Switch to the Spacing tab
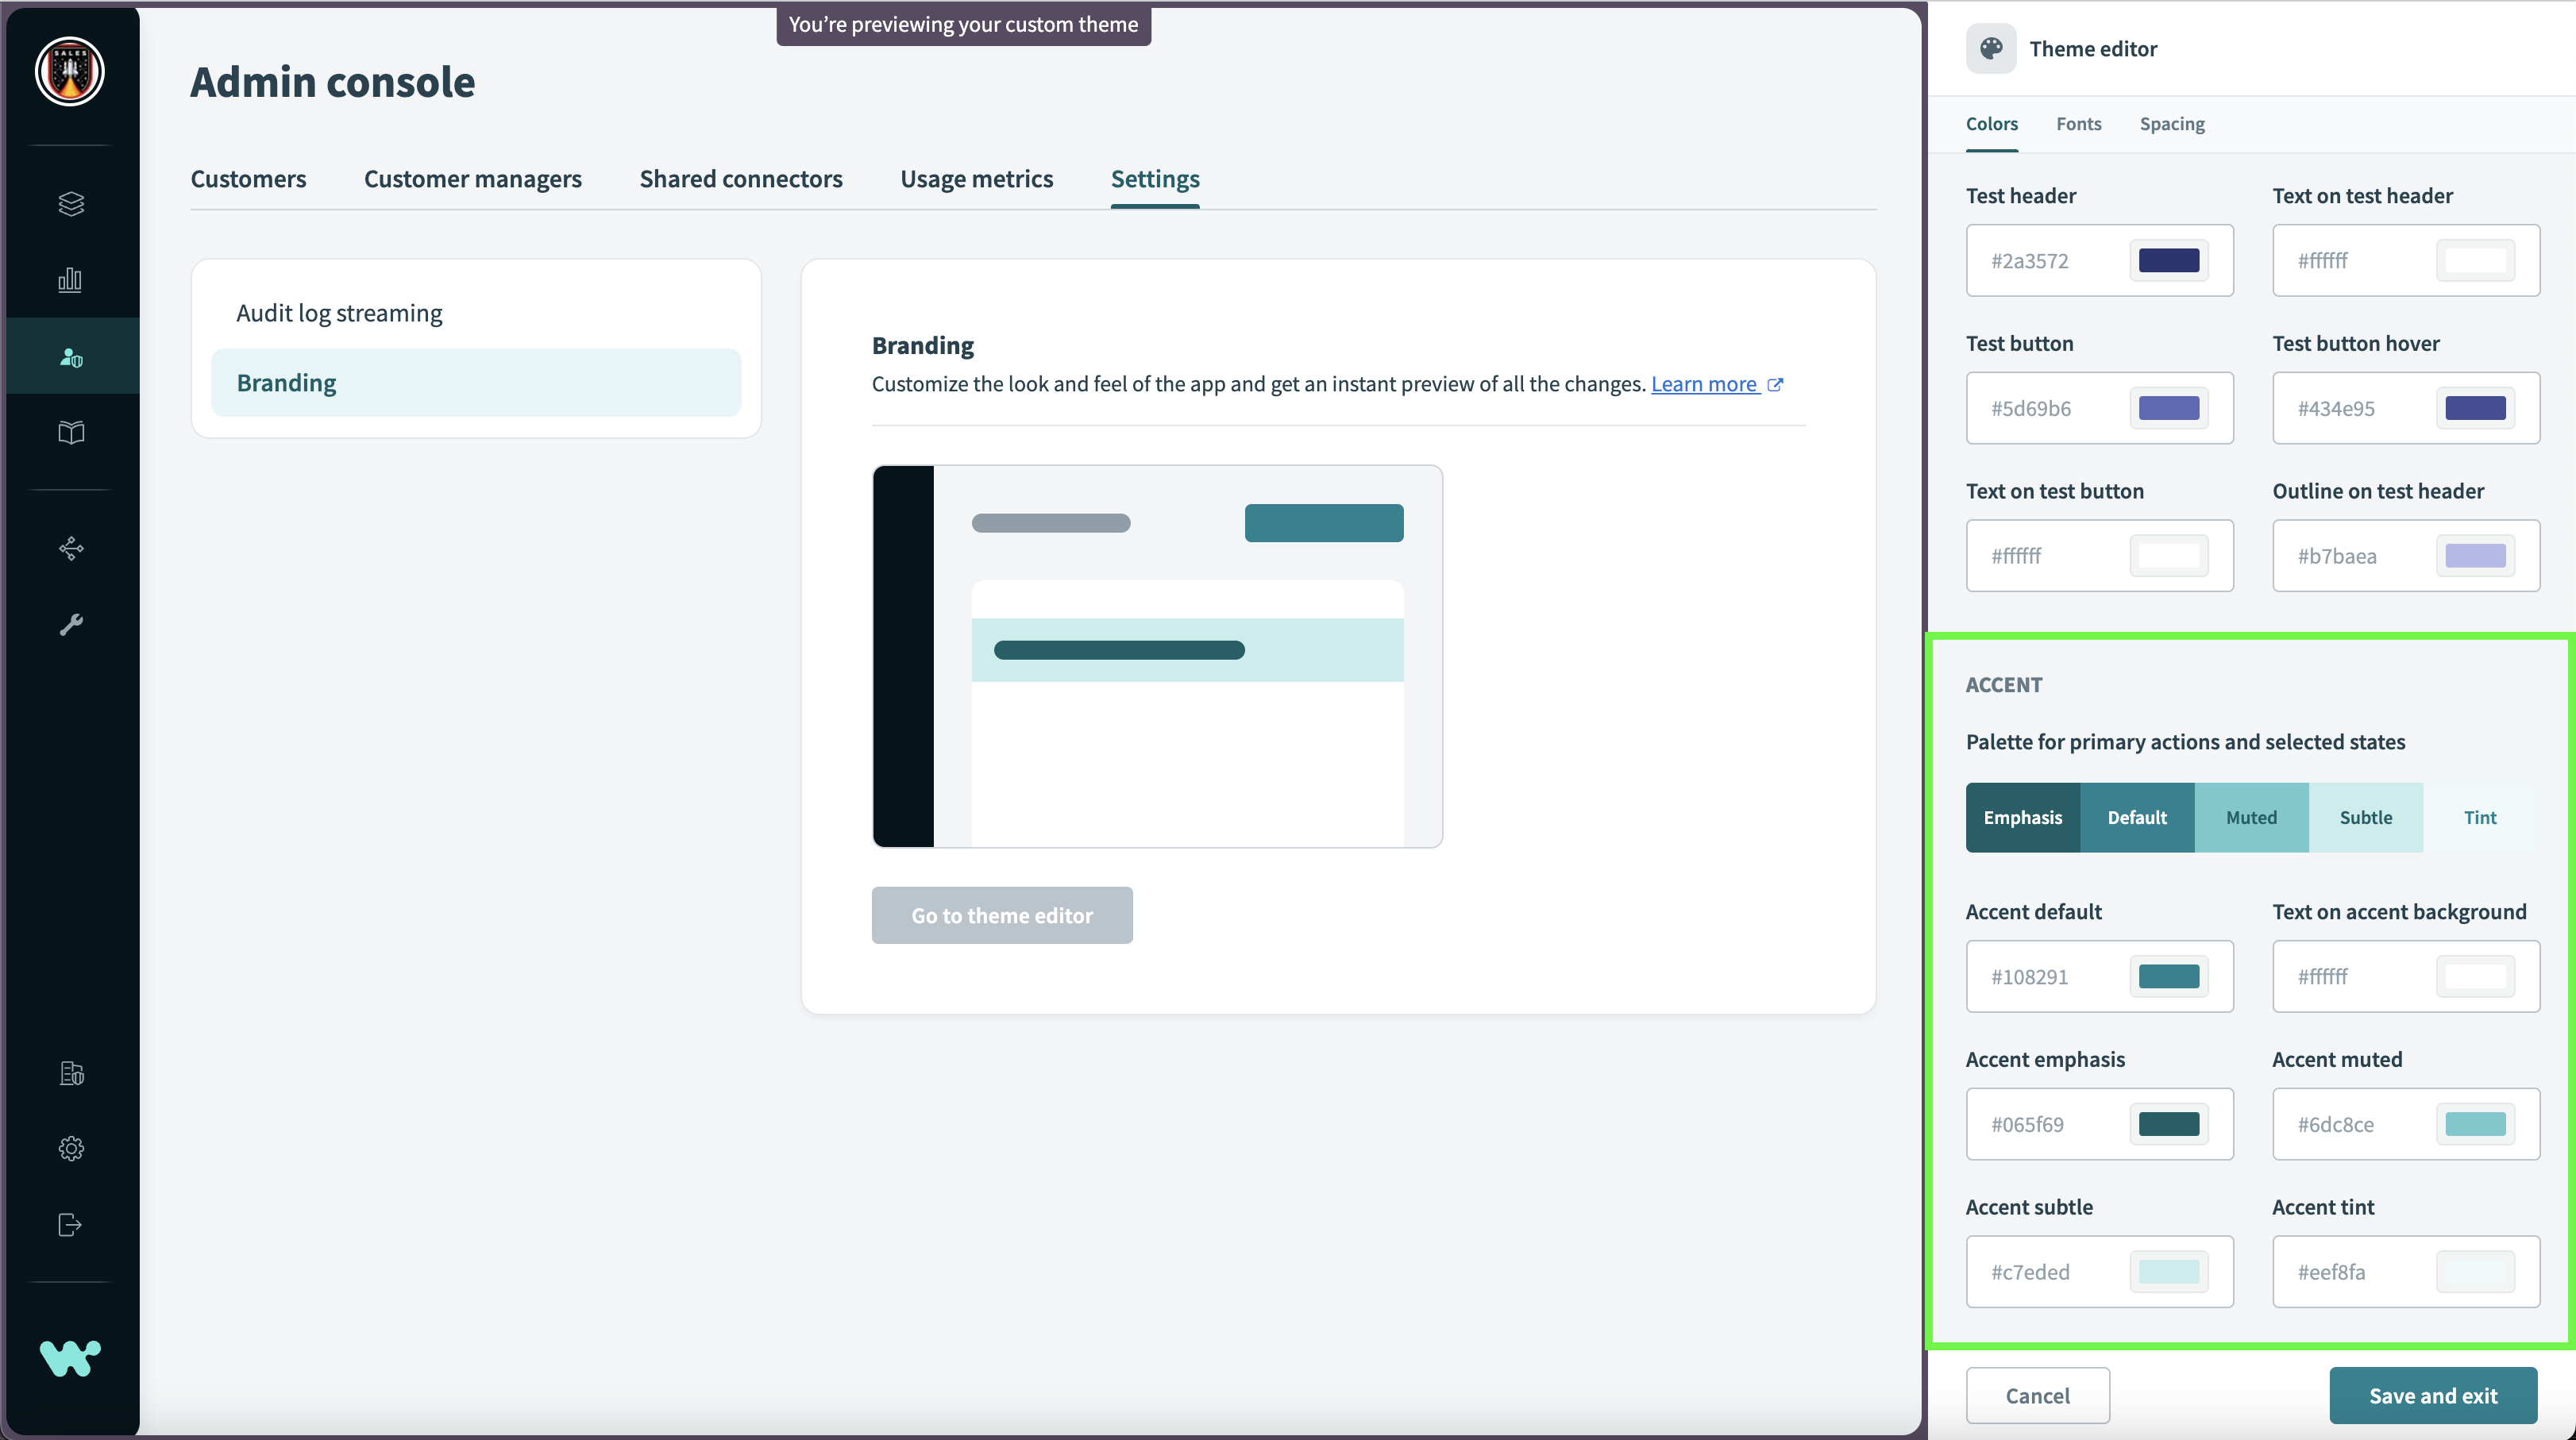The height and width of the screenshot is (1440, 2576). [2171, 124]
